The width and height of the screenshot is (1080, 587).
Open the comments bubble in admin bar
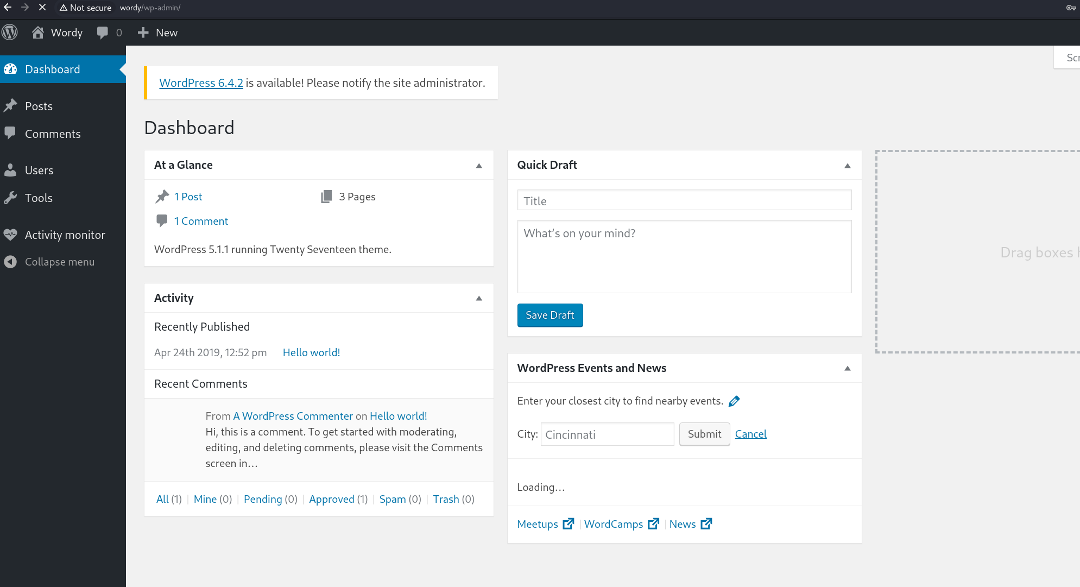pos(103,33)
